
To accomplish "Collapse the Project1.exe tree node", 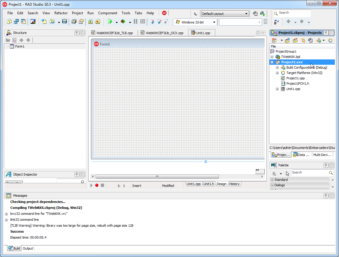I will click(x=272, y=62).
